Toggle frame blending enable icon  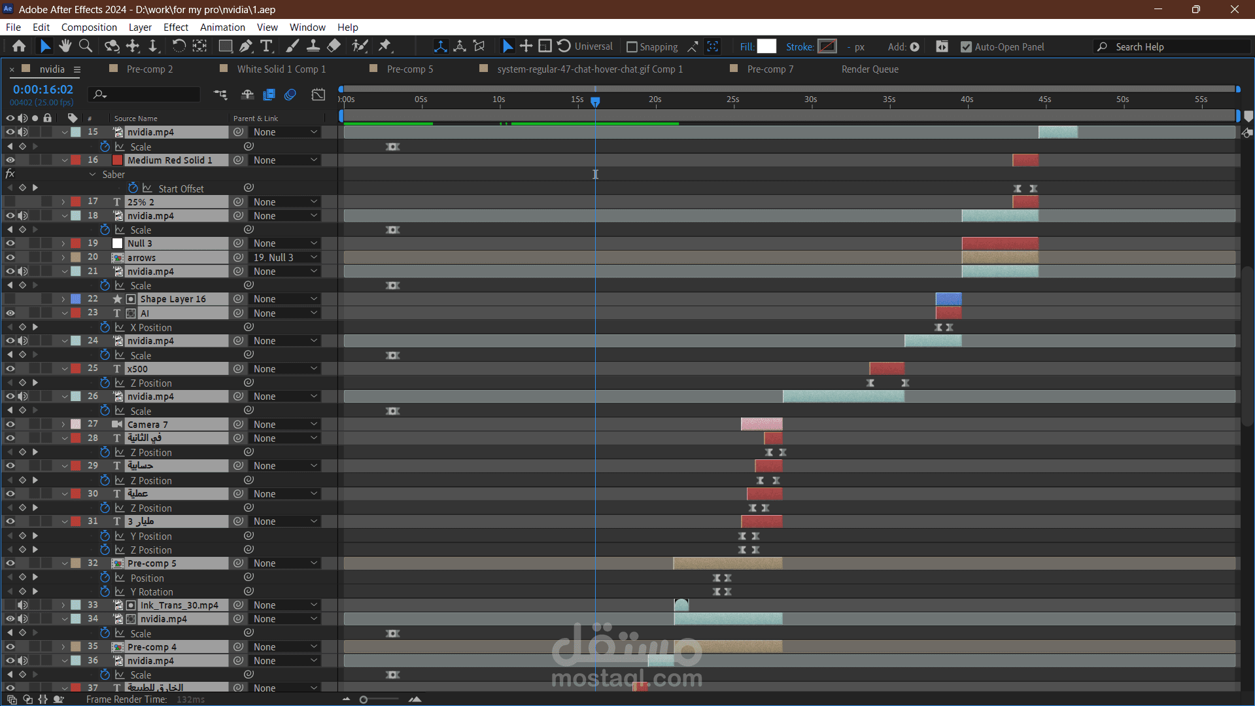269,95
